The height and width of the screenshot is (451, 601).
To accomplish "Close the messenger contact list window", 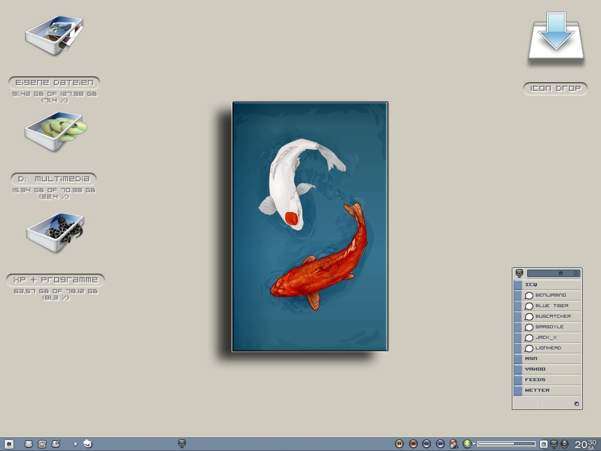I will pos(576,274).
